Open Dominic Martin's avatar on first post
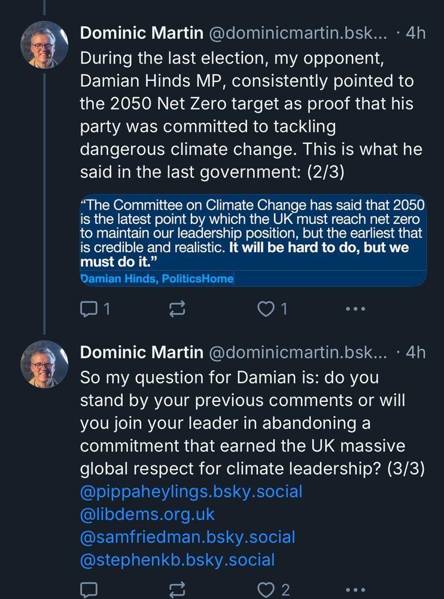Viewport: 444px width, 599px height. click(x=45, y=45)
